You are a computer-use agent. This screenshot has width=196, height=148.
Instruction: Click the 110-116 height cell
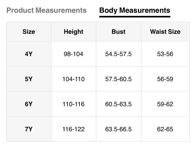pyautogui.click(x=73, y=104)
